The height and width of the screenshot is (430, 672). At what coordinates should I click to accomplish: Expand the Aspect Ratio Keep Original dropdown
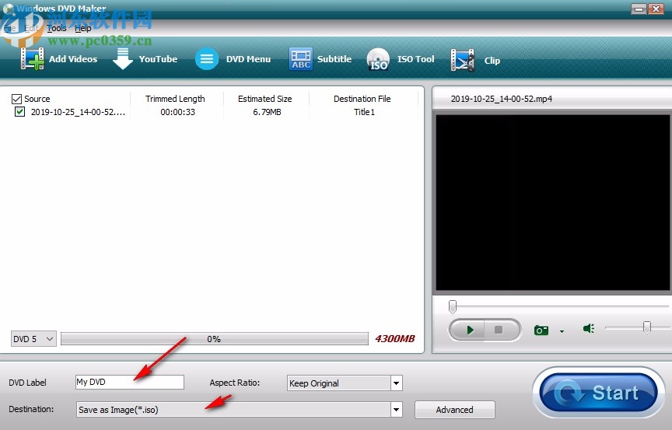point(397,383)
